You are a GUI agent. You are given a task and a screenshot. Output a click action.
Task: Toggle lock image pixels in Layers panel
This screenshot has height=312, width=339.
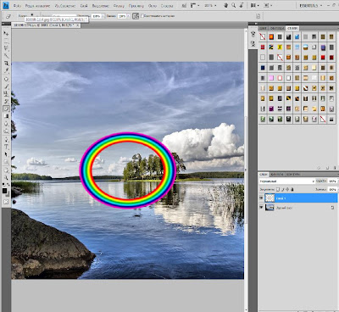coord(282,189)
